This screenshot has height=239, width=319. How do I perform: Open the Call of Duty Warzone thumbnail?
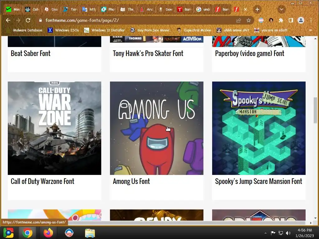[x=55, y=128]
